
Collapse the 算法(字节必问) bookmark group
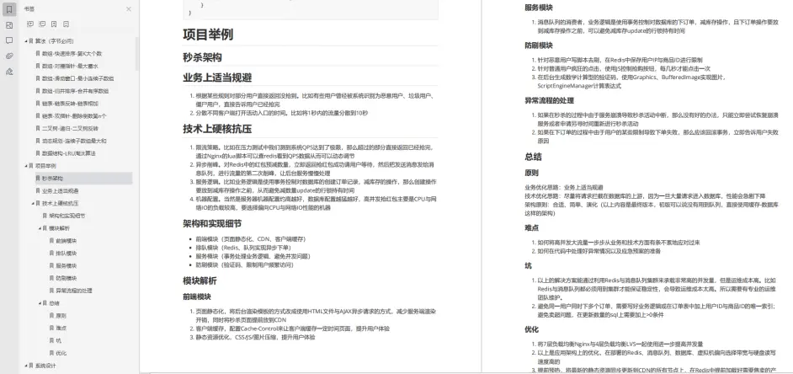[25, 41]
